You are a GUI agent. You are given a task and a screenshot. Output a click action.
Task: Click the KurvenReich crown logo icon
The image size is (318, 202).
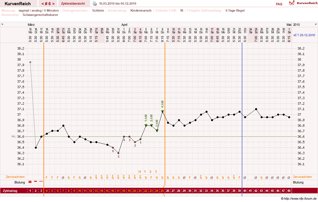click(292, 3)
